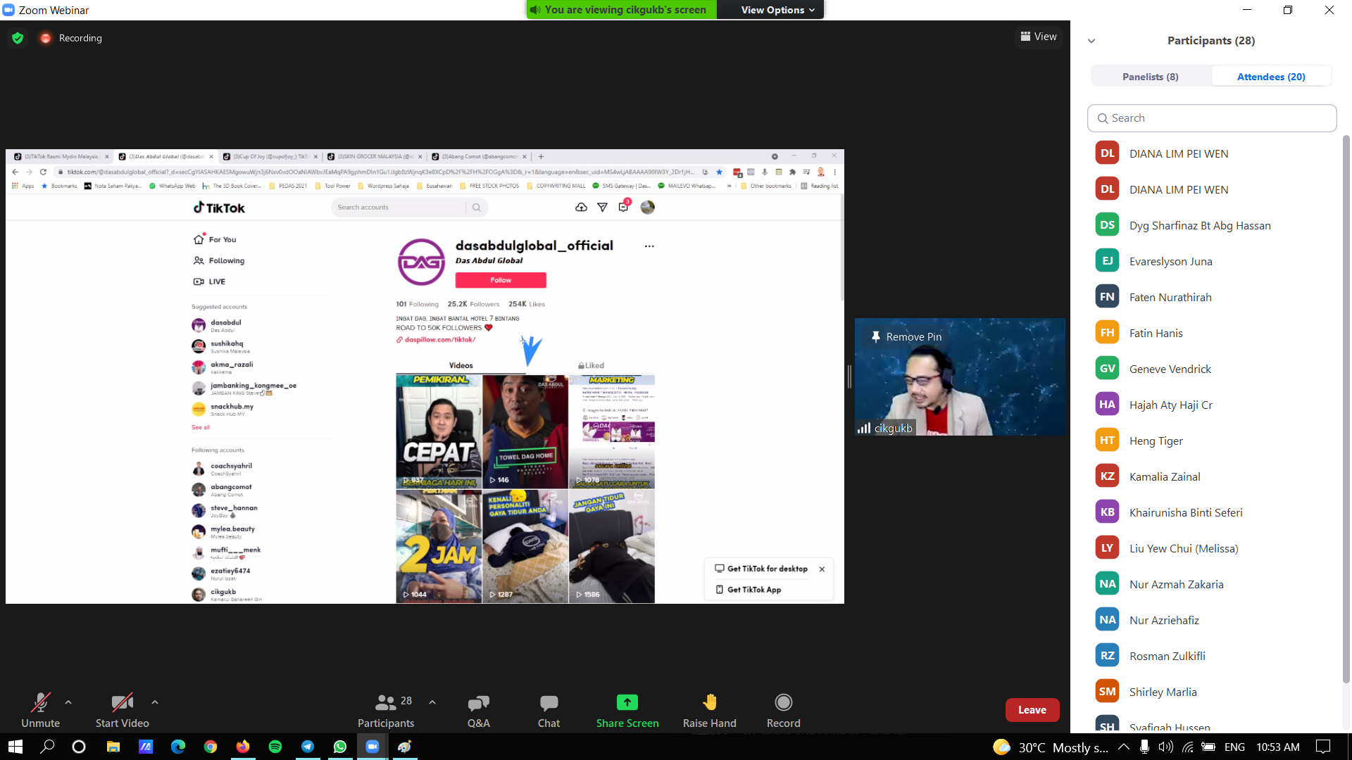Image resolution: width=1352 pixels, height=760 pixels.
Task: Click the green Share Screen button
Action: tap(627, 709)
